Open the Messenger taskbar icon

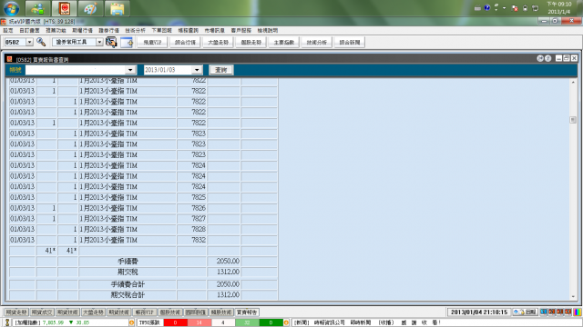tap(37, 8)
